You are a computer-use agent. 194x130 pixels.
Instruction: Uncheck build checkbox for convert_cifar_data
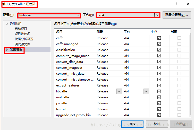(159, 62)
